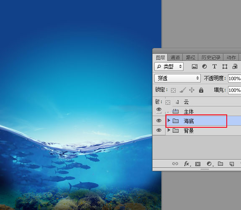
Task: Filter layers by text type icon
Action: [x=215, y=66]
